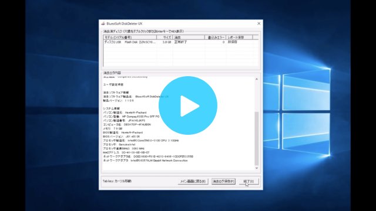Play the video using the blue play overlay
The width and height of the screenshot is (376, 211).
pos(188,105)
